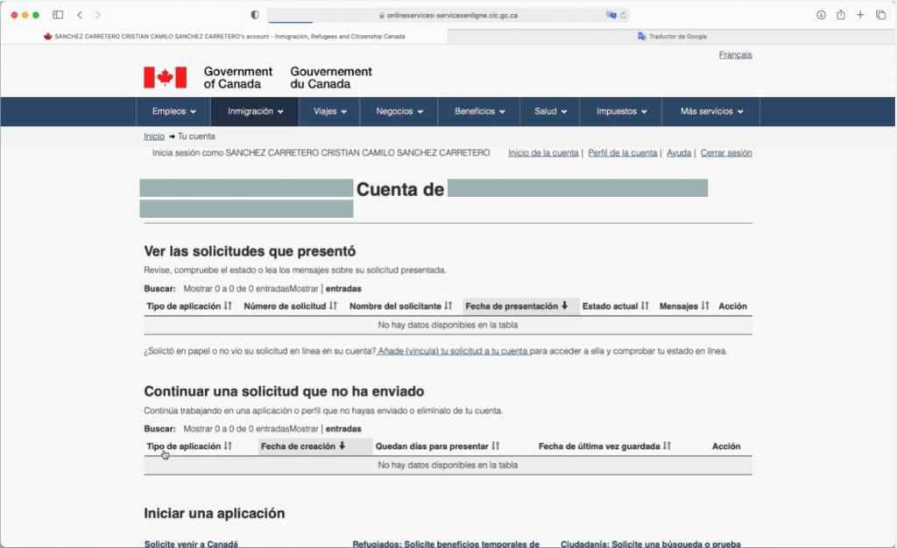Open the Inmigración dropdown menu
Image resolution: width=897 pixels, height=548 pixels.
256,112
